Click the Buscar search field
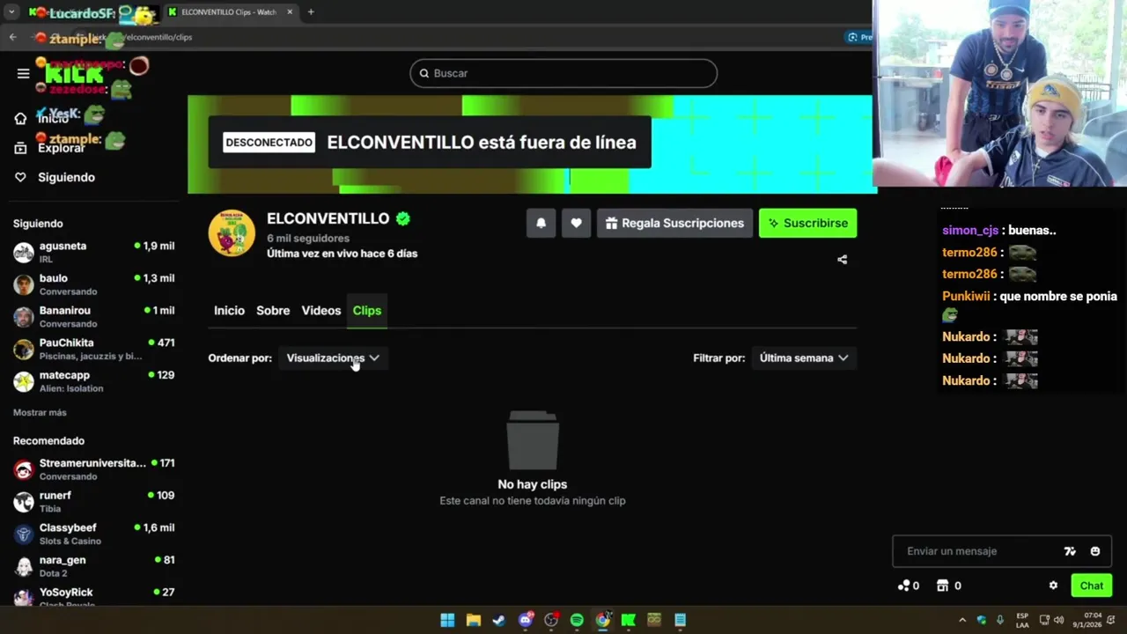 point(563,73)
